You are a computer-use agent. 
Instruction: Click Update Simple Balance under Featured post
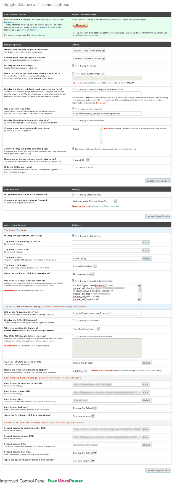click(x=158, y=216)
